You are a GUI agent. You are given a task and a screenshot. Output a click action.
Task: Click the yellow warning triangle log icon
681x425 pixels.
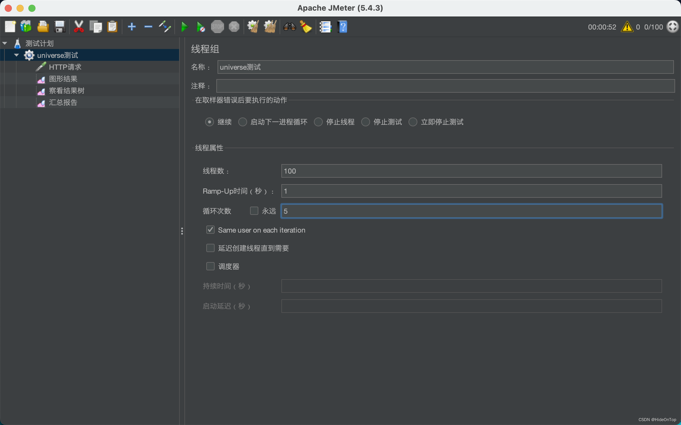[x=627, y=27]
